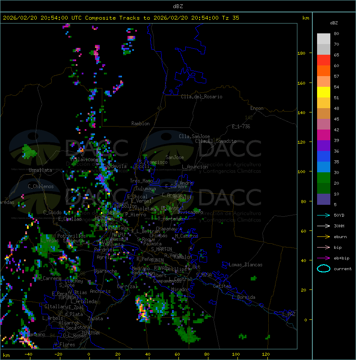Image resolution: width=356 pixels, height=360 pixels.
Task: Click the S_MARTIN place label
Action: 161,249
